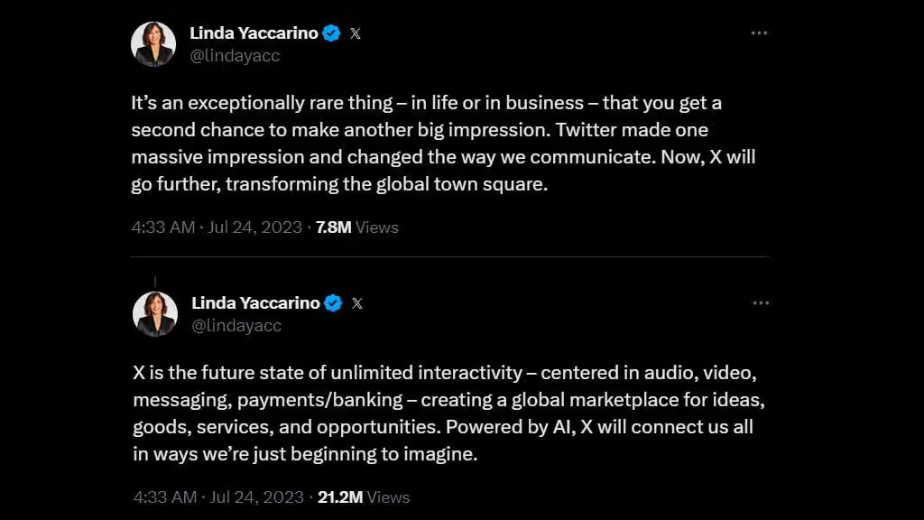Click the Linda Yaccarino name on first tweet
This screenshot has height=520, width=924.
point(254,33)
